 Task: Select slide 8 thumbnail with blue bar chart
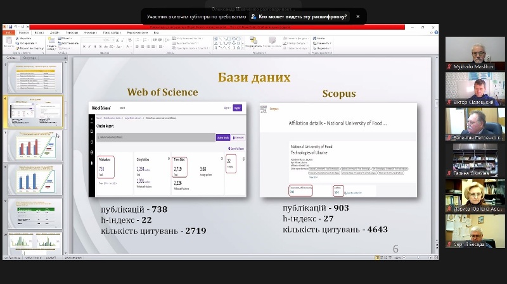[35, 180]
